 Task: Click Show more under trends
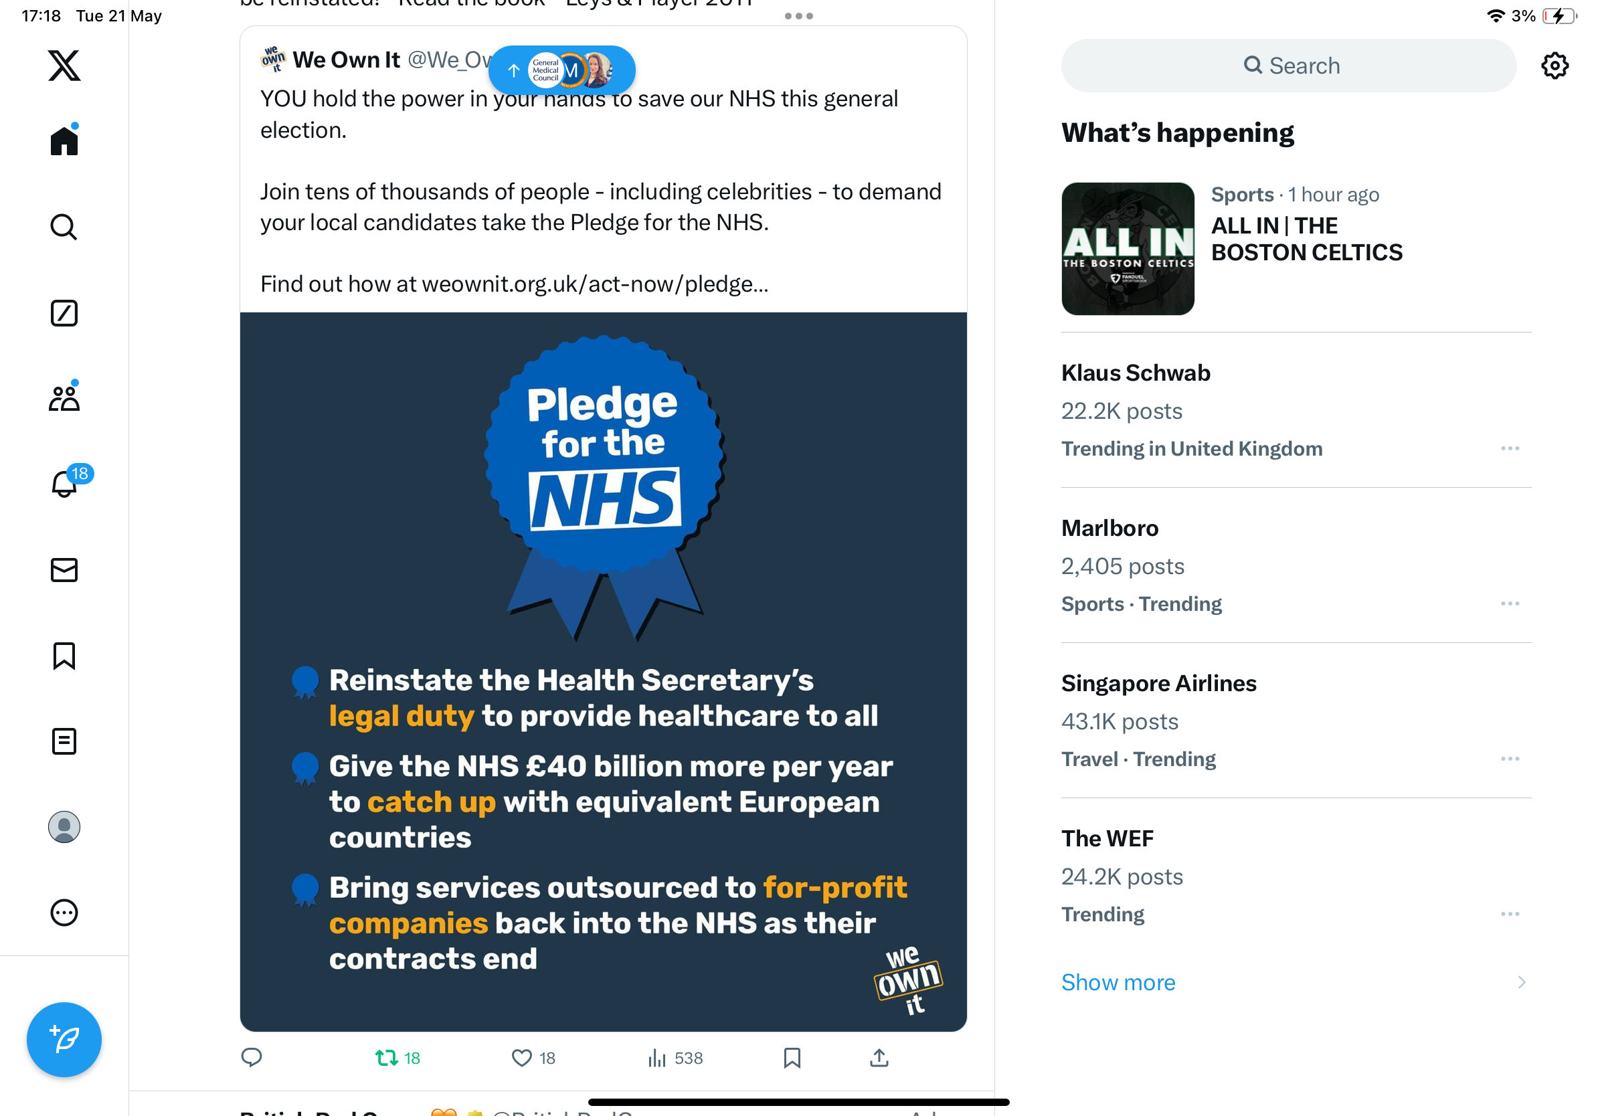(x=1118, y=982)
